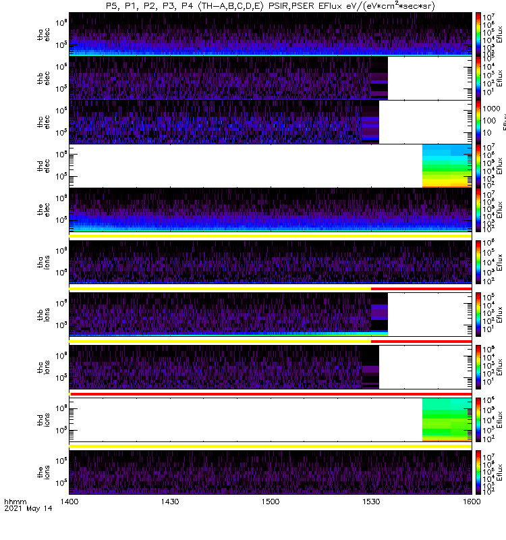Click the red segment of bar above thb ions

(x=421, y=289)
